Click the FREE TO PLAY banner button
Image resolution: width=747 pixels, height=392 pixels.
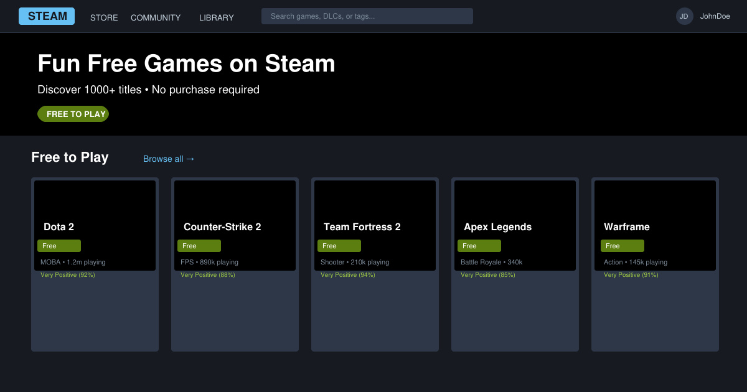pos(73,114)
